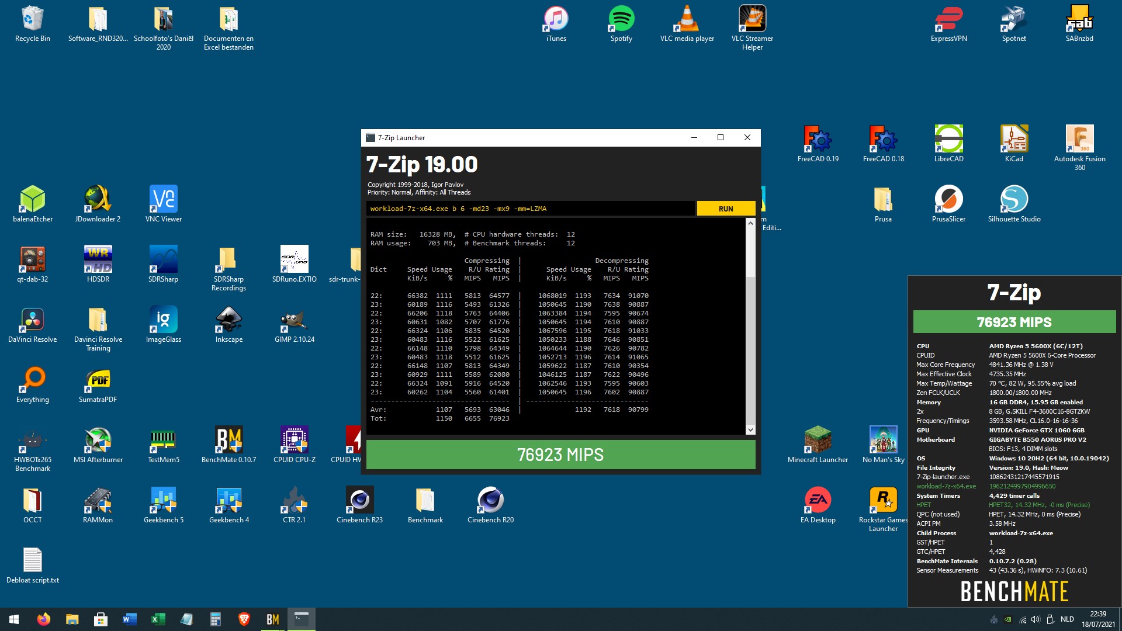Click the 76923 MIPS bar in BenchMate panel

coord(1014,322)
